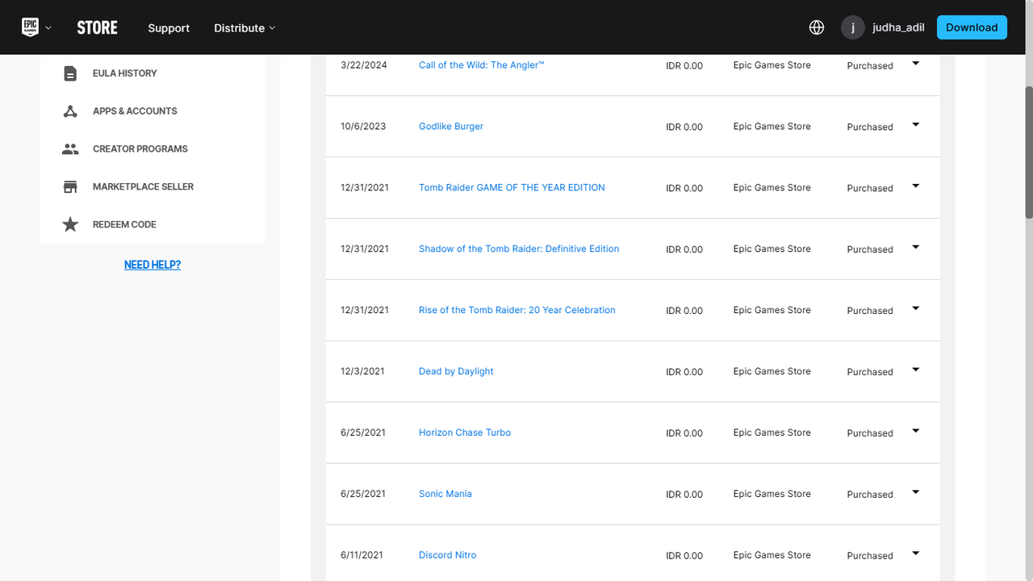The height and width of the screenshot is (581, 1033).
Task: Open the Epic logo dropdown chevron
Action: [48, 27]
